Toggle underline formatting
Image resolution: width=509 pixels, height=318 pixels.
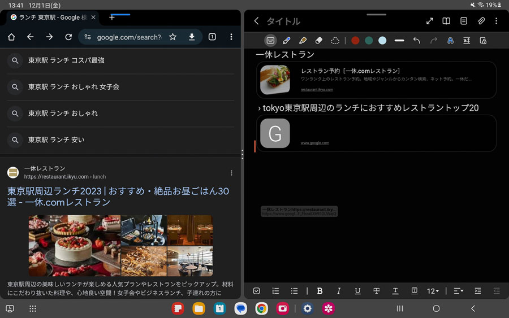click(x=357, y=291)
